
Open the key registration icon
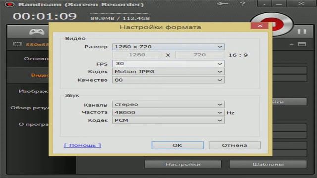(222, 4)
